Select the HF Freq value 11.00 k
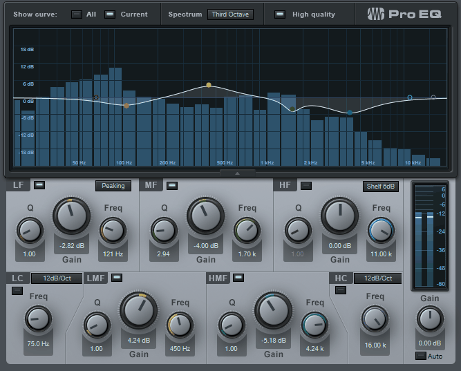The height and width of the screenshot is (371, 461). [381, 254]
